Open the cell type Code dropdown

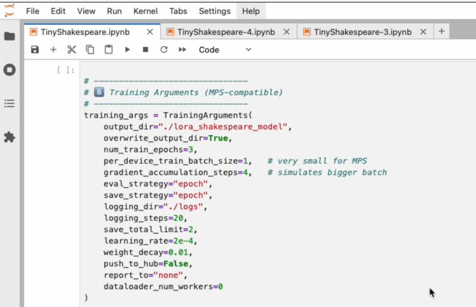(x=225, y=50)
